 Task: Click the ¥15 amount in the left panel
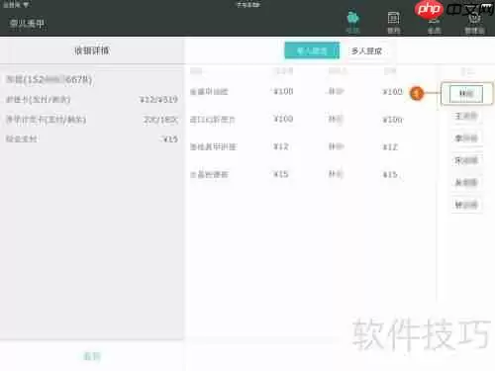(170, 139)
